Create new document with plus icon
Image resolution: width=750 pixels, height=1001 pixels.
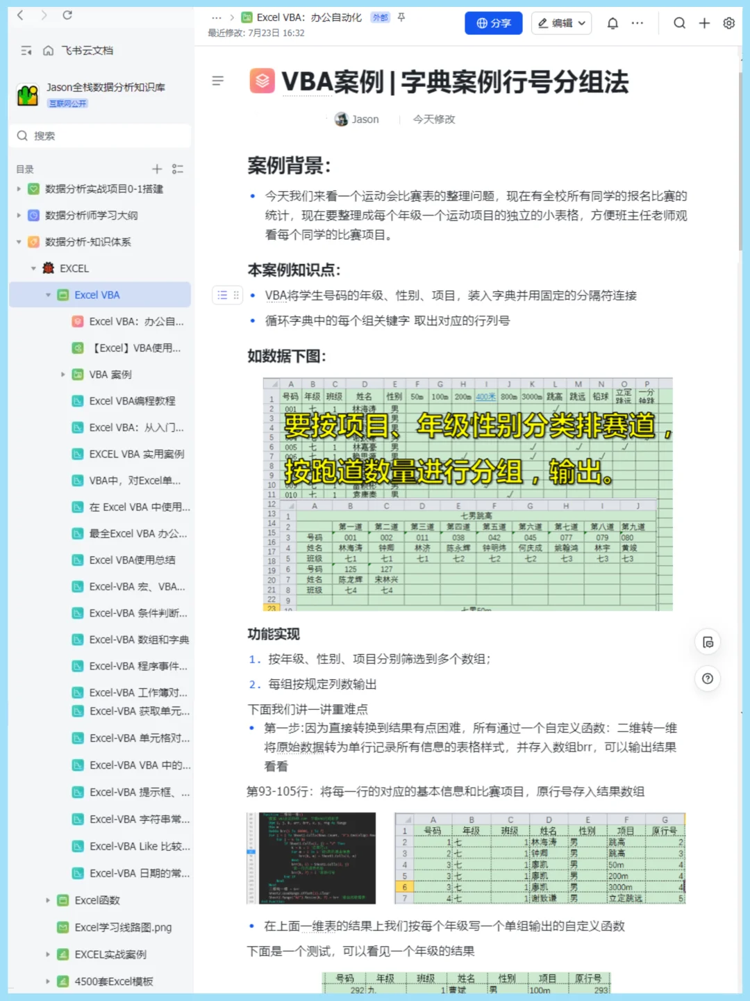[703, 23]
